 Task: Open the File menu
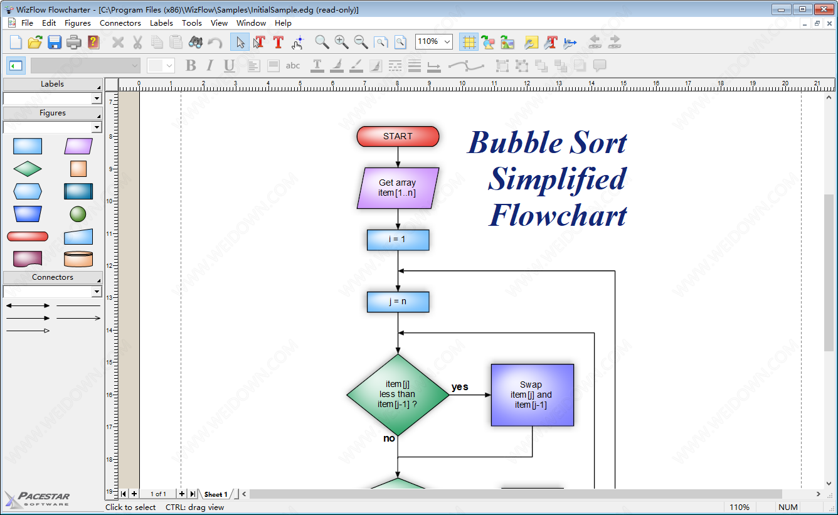pos(27,23)
